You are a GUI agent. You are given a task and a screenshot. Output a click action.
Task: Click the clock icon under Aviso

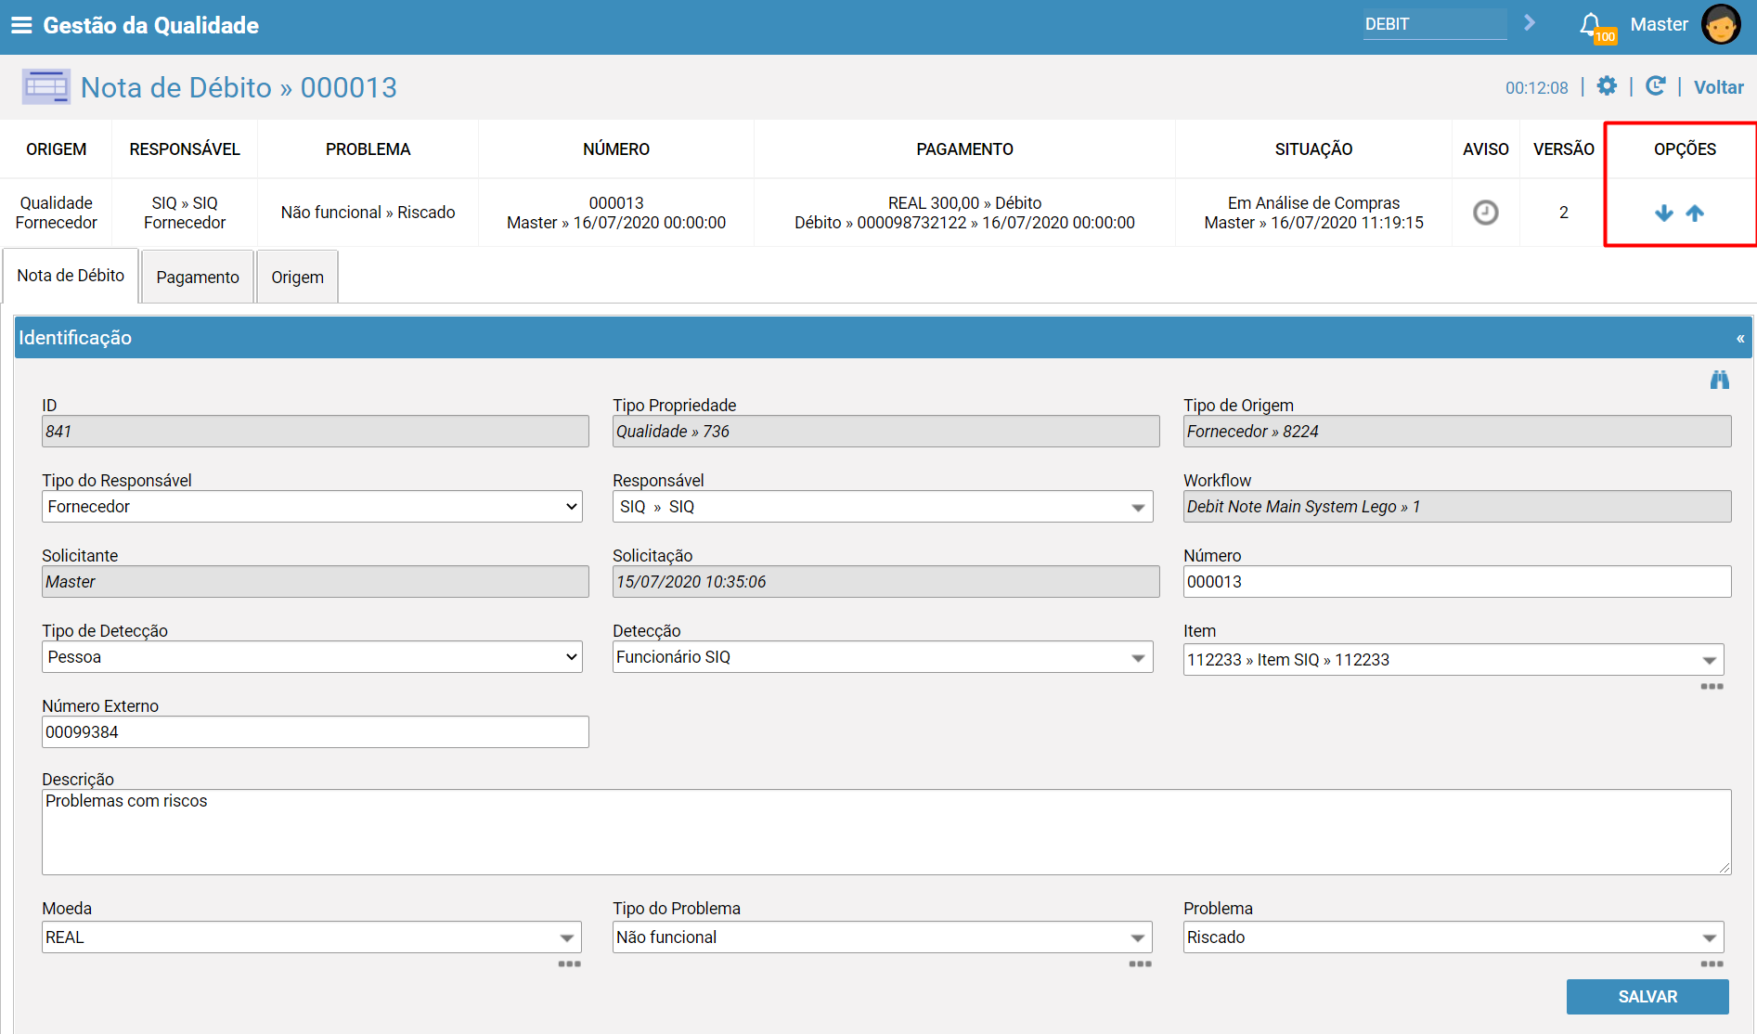tap(1486, 213)
